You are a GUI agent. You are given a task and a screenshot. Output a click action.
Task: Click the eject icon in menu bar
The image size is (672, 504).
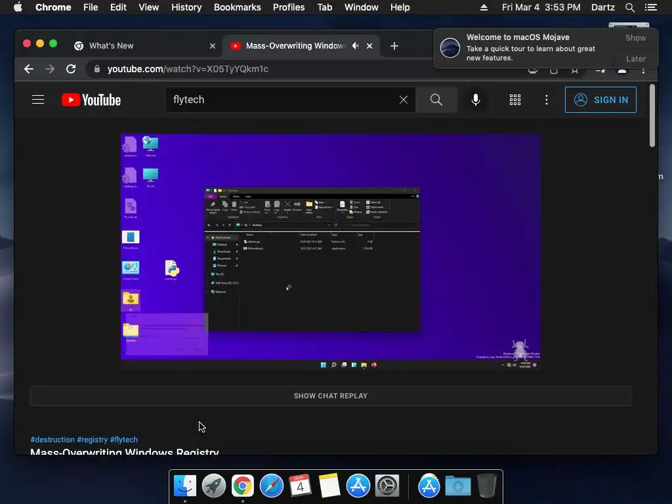click(x=484, y=7)
